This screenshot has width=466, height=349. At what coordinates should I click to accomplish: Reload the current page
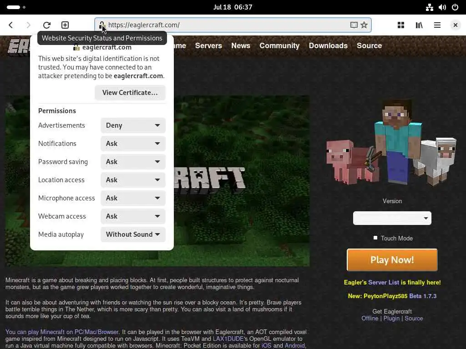[x=47, y=25]
